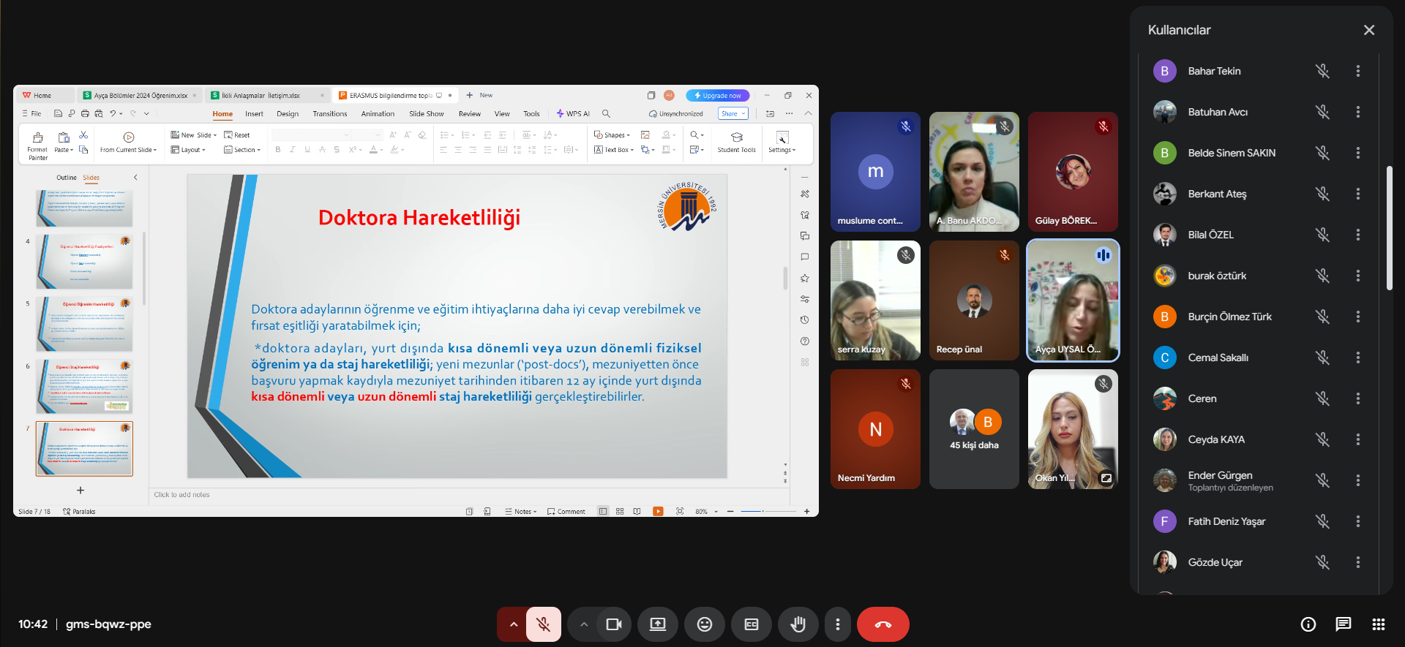Image resolution: width=1405 pixels, height=647 pixels.
Task: Open more options menu for Bahar Tekin
Action: point(1357,71)
